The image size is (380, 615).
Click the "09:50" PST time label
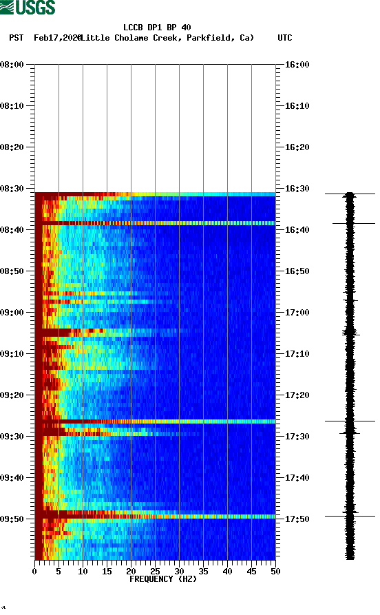[12, 519]
